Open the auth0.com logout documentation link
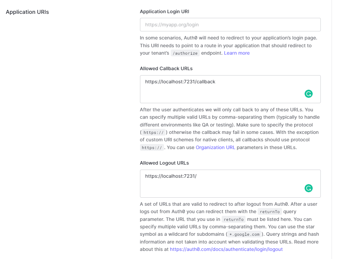 (226, 249)
